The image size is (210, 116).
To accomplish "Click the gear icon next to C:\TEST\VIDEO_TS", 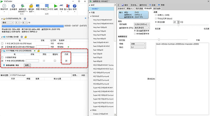I will point(25,19).
